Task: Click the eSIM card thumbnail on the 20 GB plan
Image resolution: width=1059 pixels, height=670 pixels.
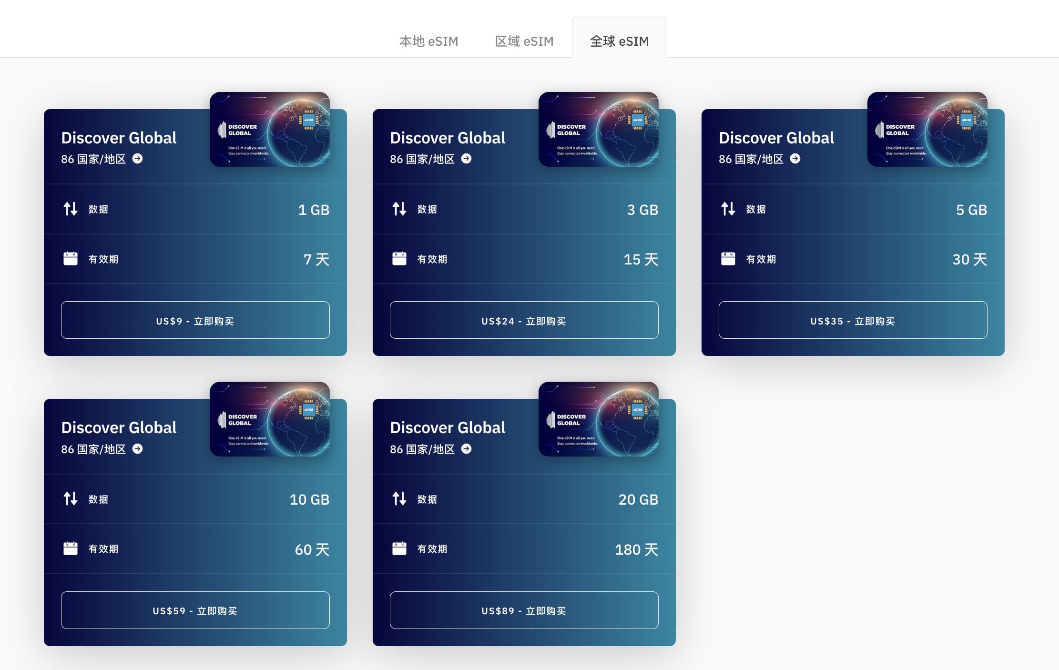Action: pos(598,419)
